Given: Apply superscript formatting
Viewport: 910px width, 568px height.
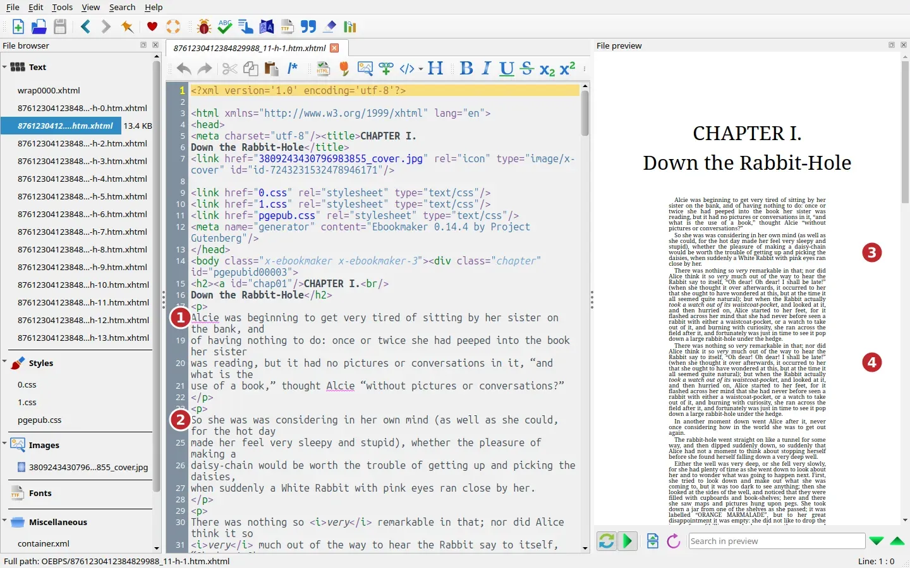Looking at the screenshot, I should click(567, 68).
